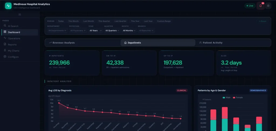Open the All Years dropdown
The height and width of the screenshot is (131, 276).
coord(96,31)
